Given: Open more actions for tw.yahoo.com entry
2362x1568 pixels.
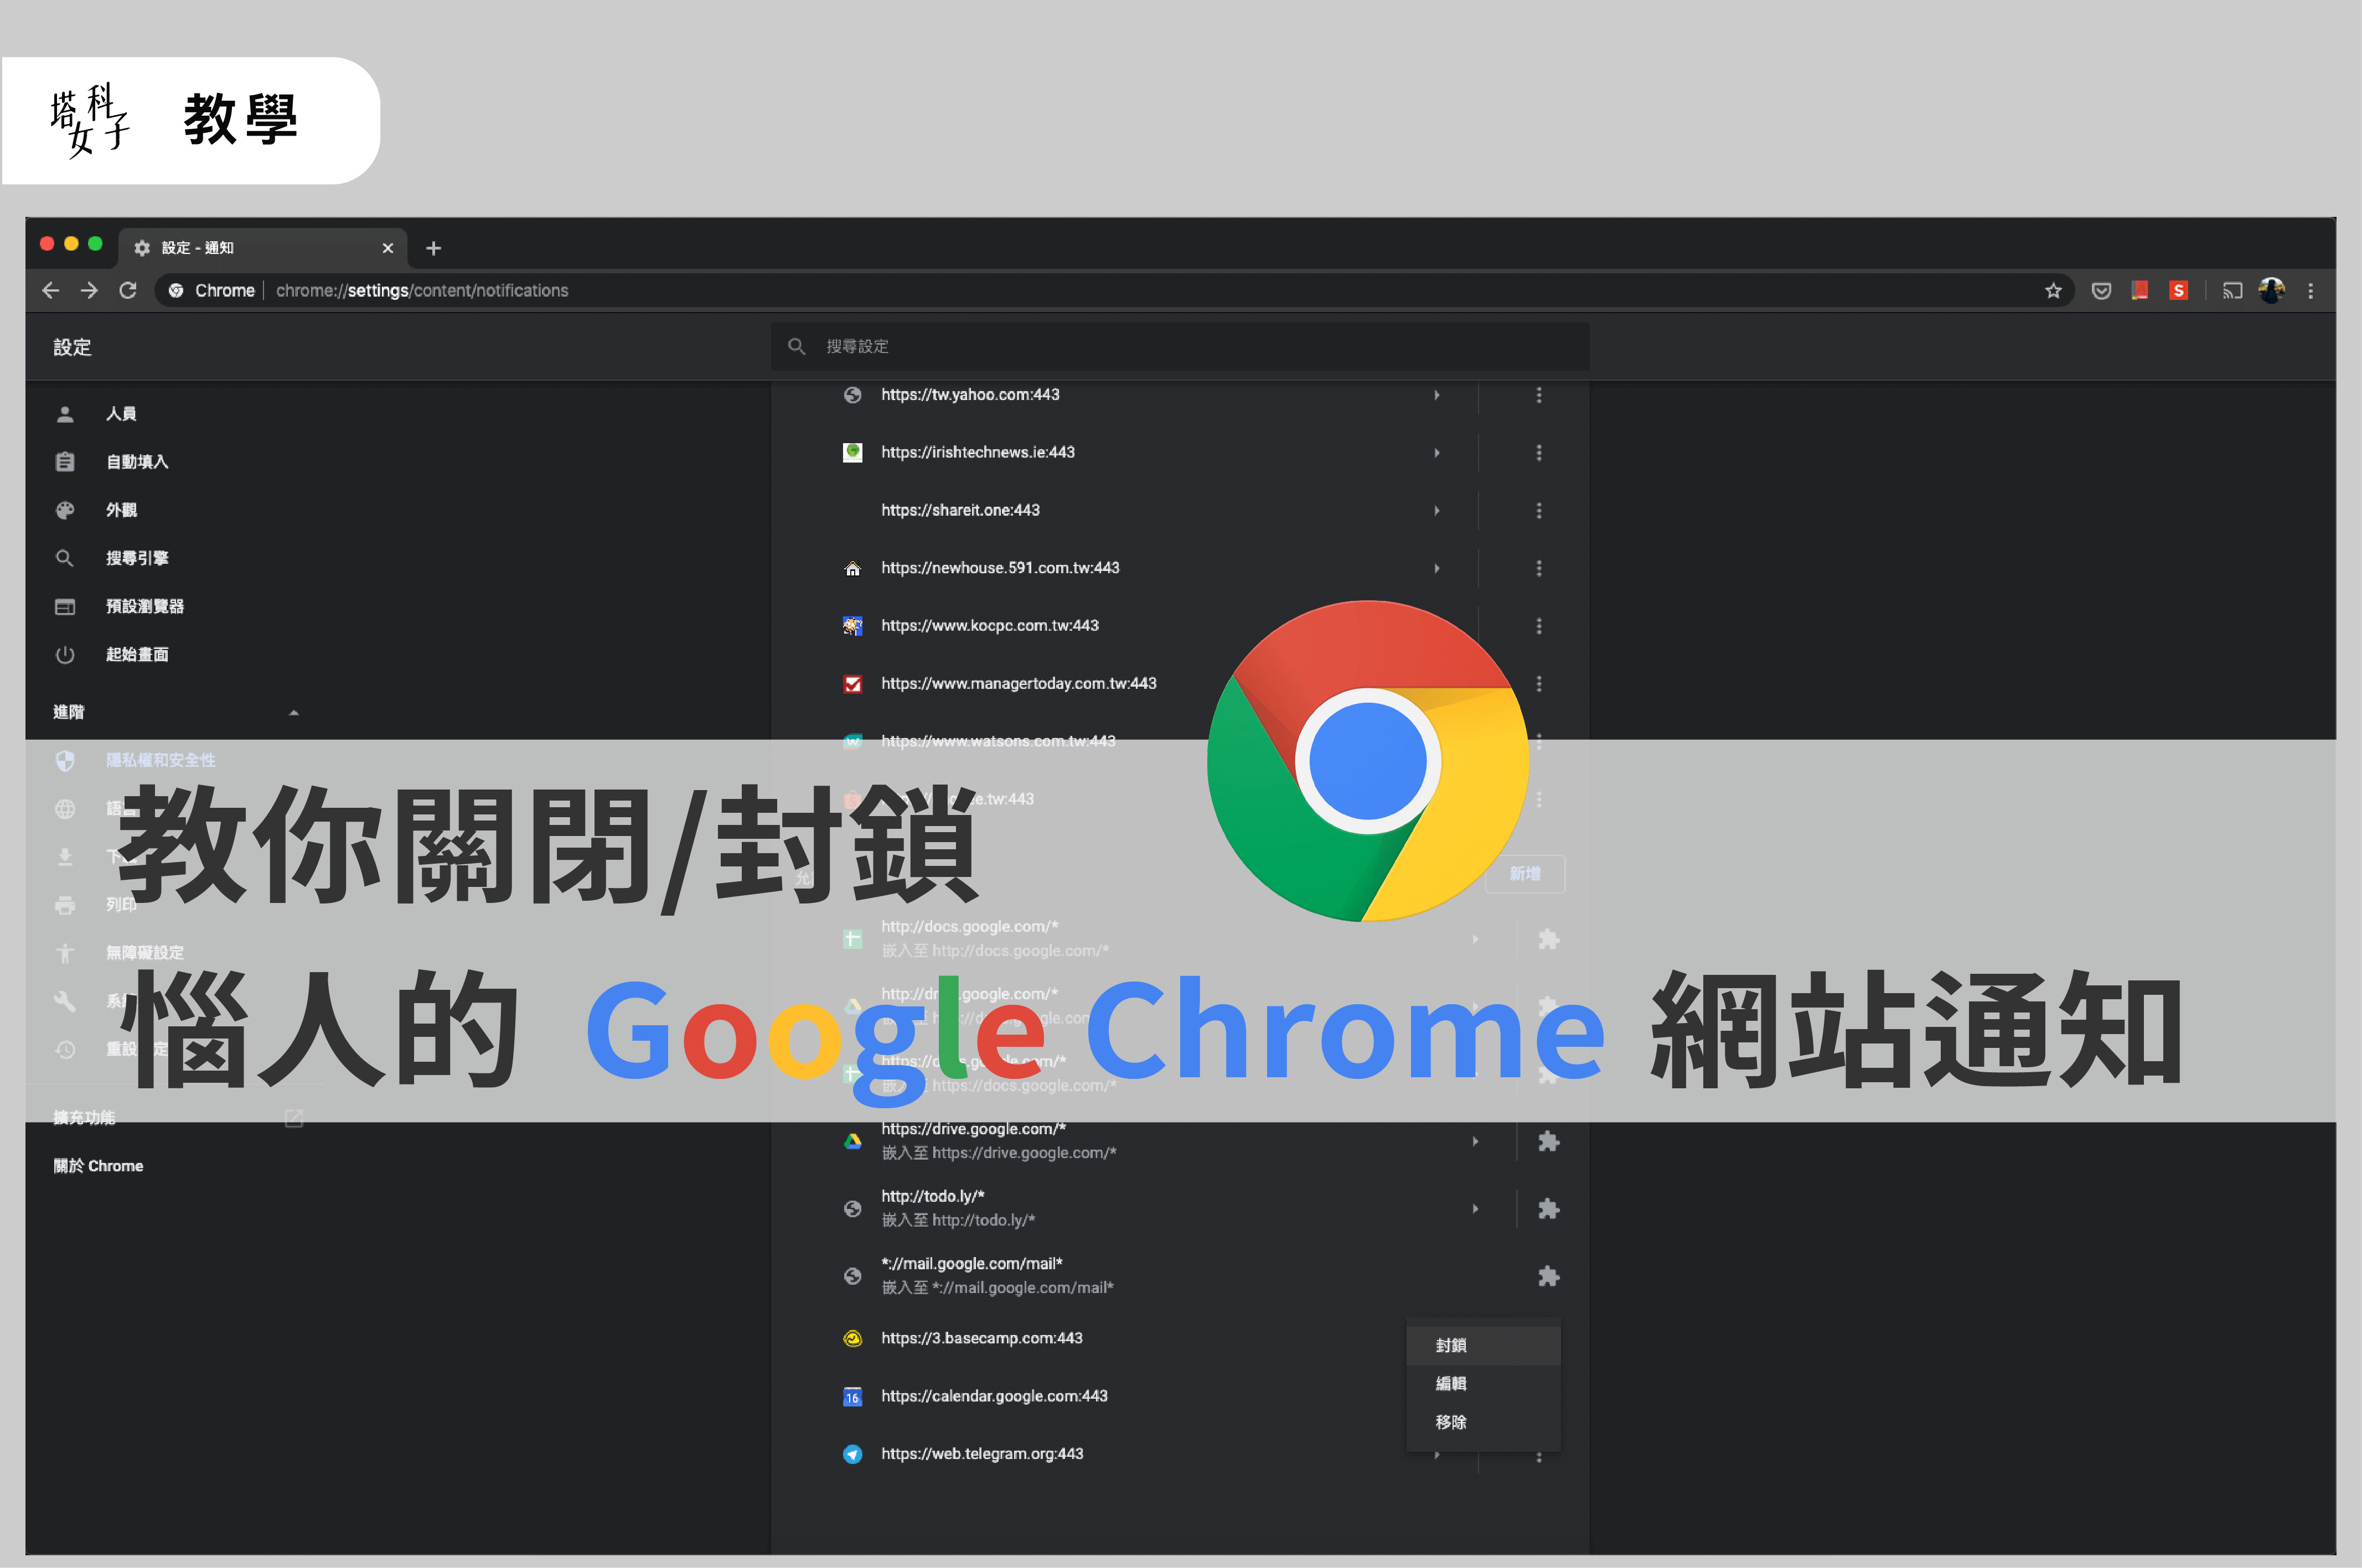Looking at the screenshot, I should (1538, 395).
